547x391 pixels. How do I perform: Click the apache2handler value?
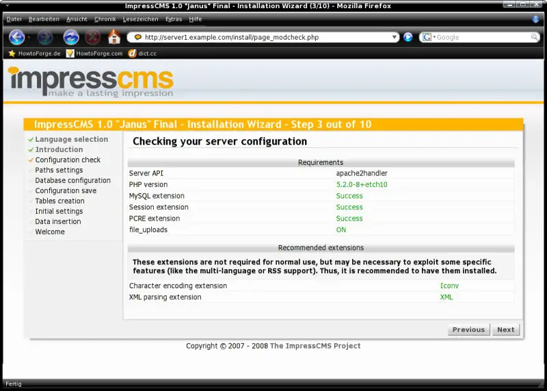point(362,173)
